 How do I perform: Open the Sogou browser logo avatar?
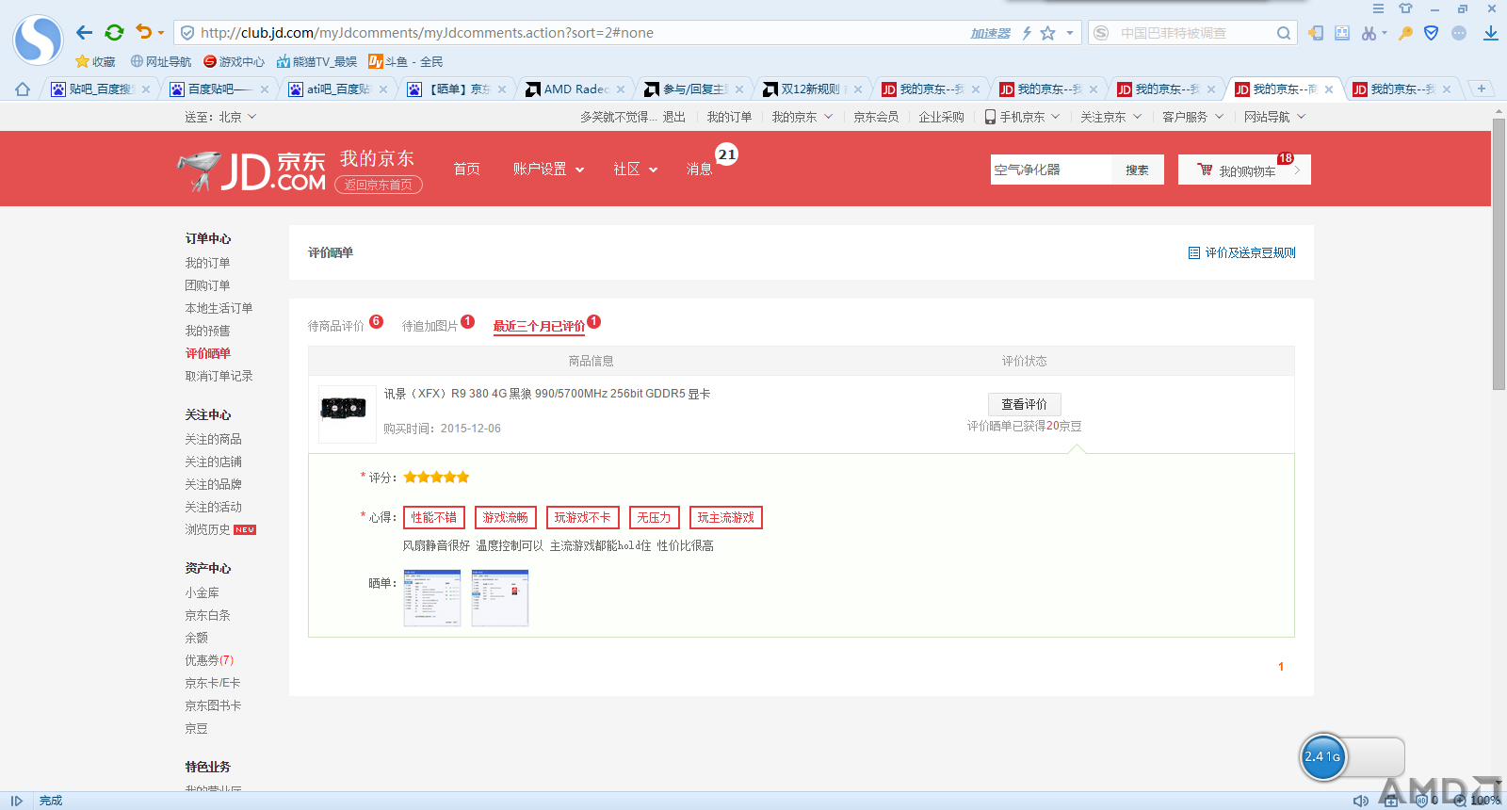point(39,40)
